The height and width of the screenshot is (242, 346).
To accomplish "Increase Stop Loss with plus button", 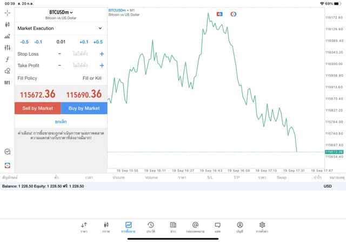I will click(102, 54).
